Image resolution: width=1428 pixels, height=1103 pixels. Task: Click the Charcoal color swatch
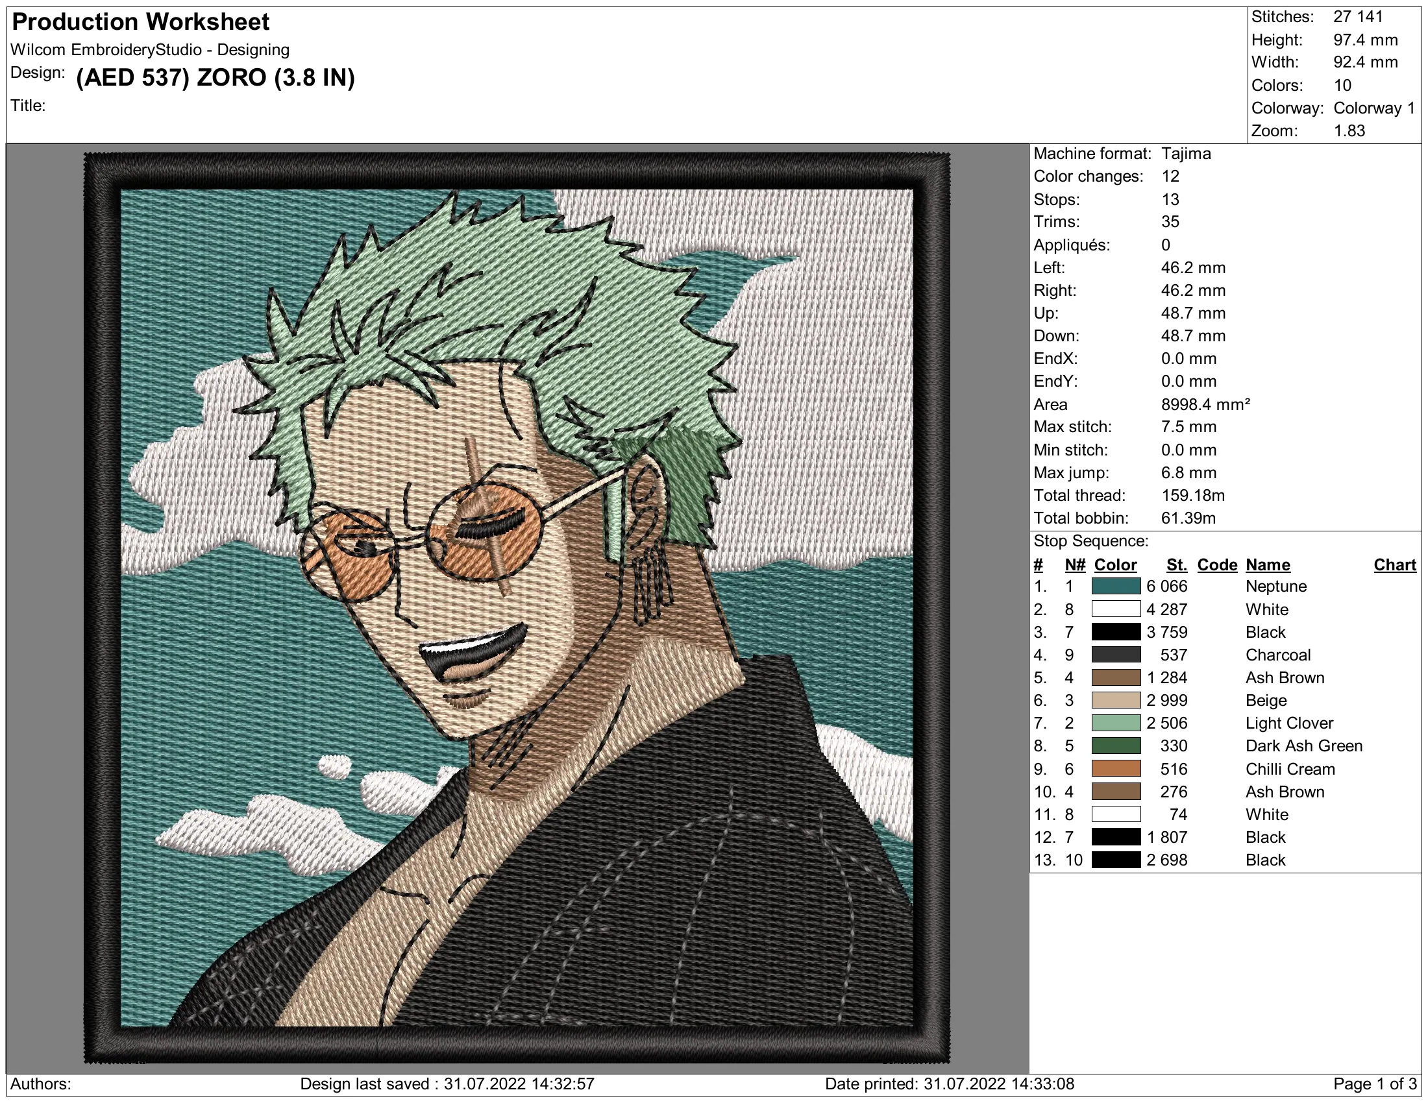tap(1116, 655)
